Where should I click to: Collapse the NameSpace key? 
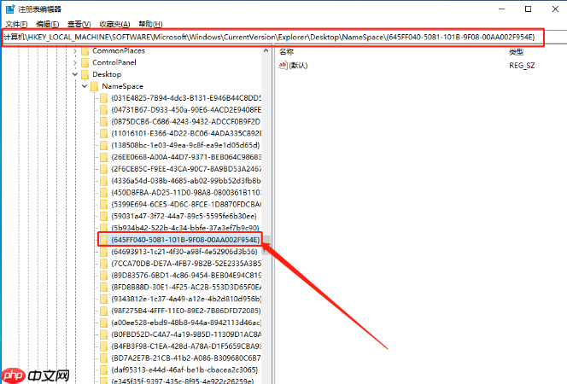[x=85, y=86]
